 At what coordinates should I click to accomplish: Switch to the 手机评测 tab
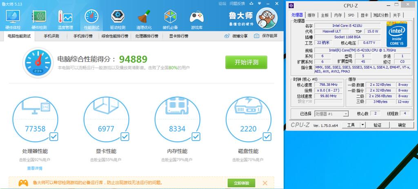point(51,36)
